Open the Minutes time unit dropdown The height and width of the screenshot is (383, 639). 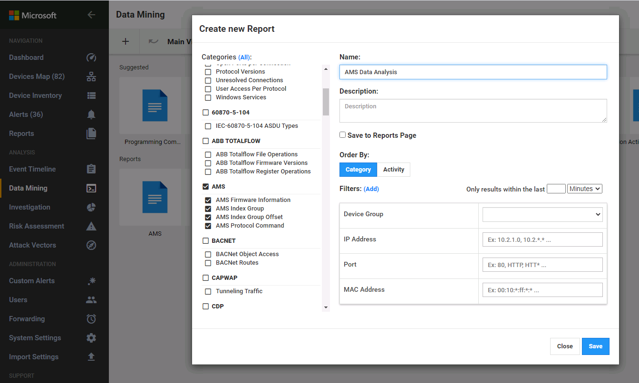585,189
